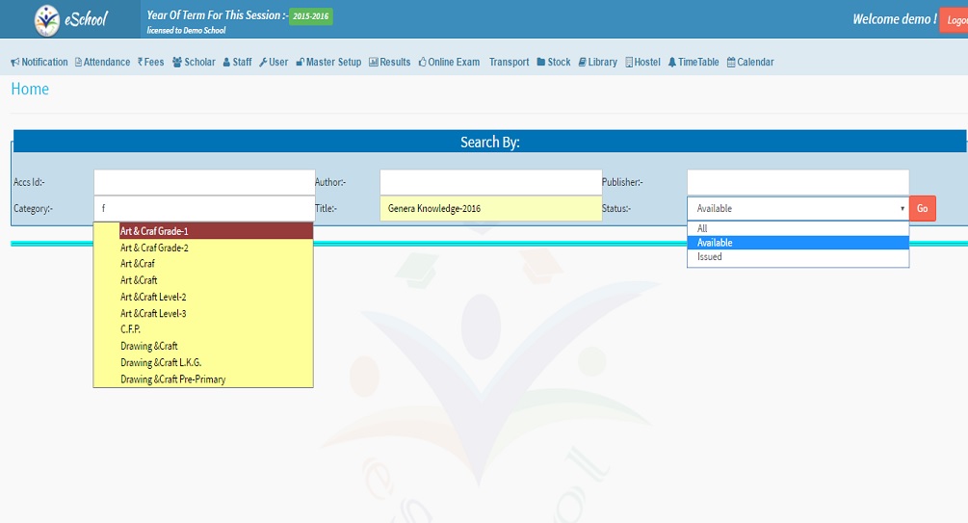Image resolution: width=968 pixels, height=523 pixels.
Task: Click the Logout button
Action: 955,20
